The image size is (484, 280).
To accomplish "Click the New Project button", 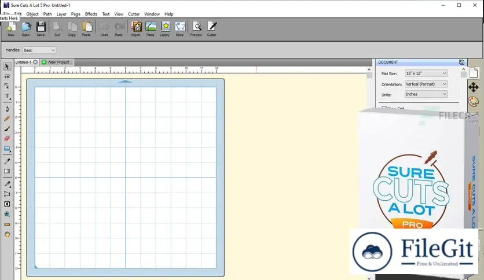I will [57, 62].
